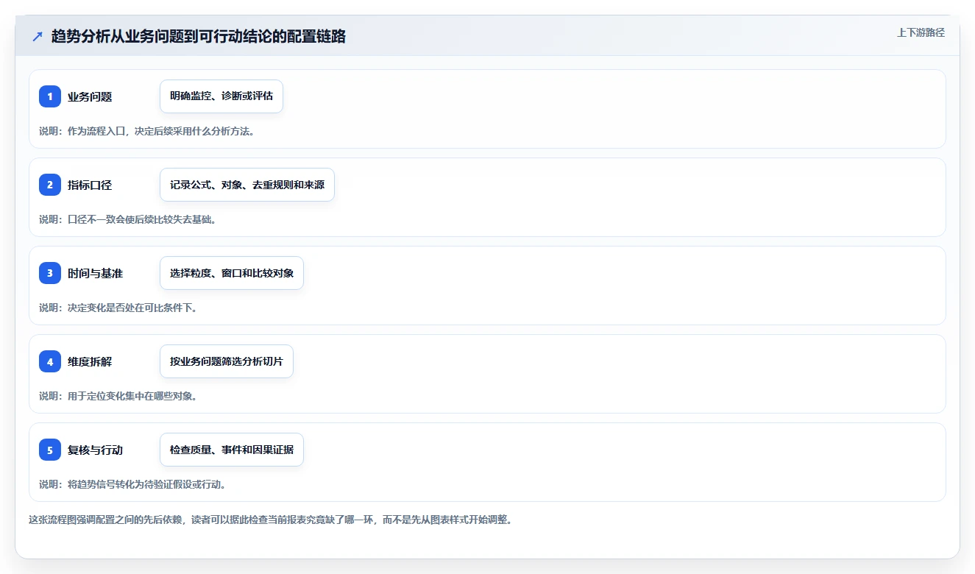The height and width of the screenshot is (574, 975).
Task: Click the step 3 number badge
Action: pos(50,273)
